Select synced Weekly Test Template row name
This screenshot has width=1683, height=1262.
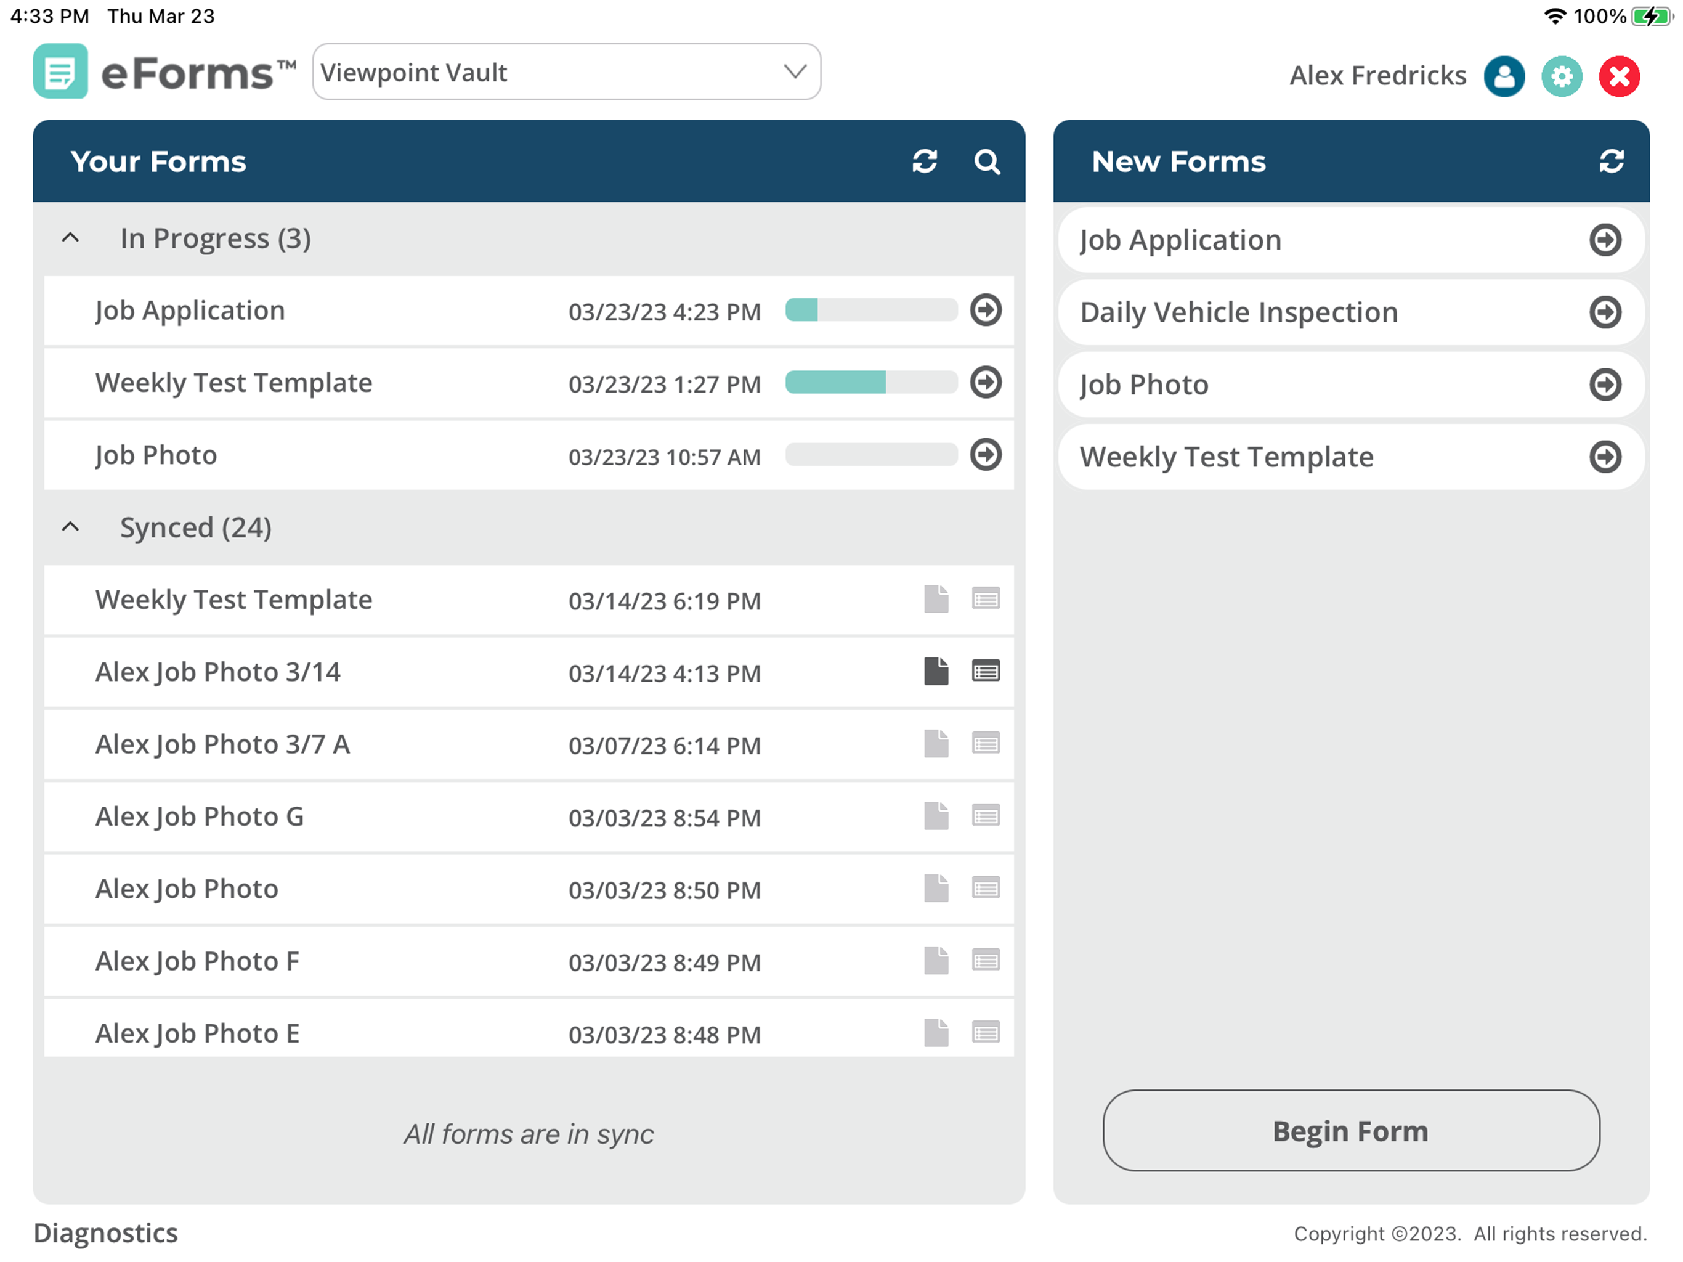(x=233, y=600)
